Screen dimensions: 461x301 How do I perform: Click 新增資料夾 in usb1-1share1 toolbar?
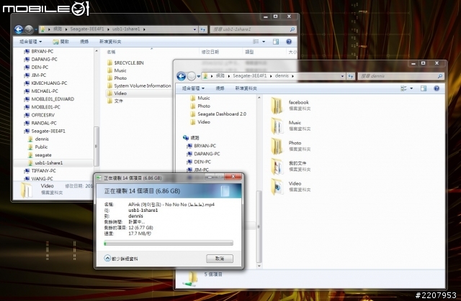coord(110,42)
